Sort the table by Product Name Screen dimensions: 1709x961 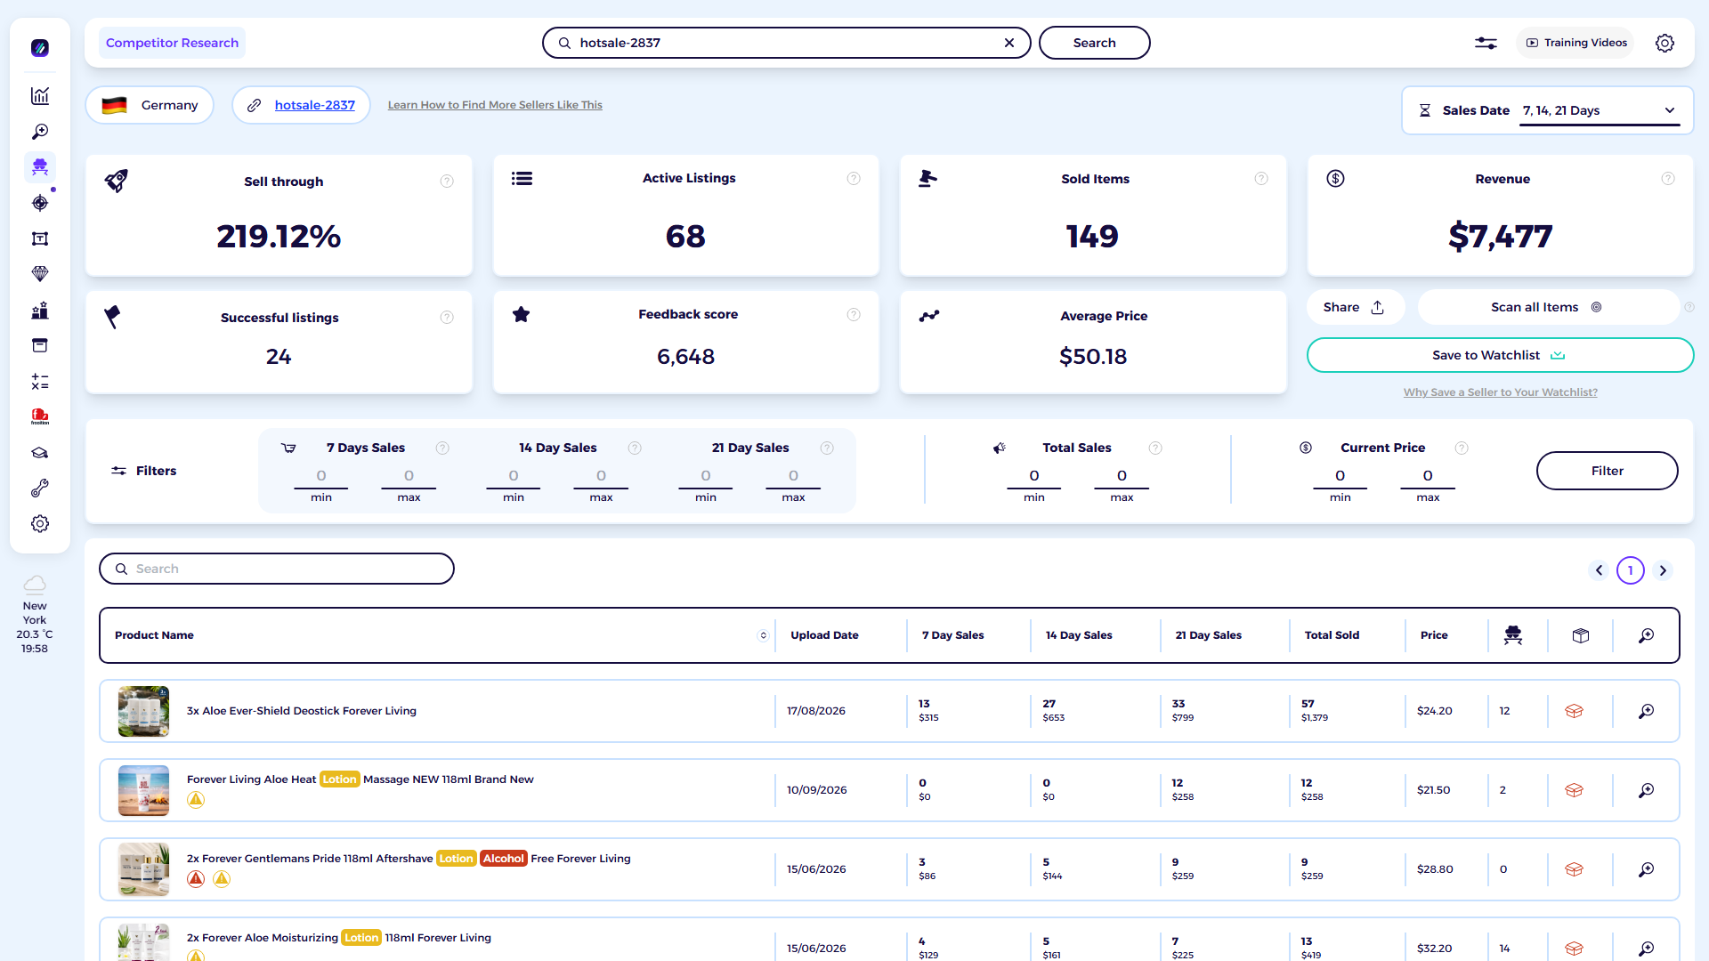[763, 635]
